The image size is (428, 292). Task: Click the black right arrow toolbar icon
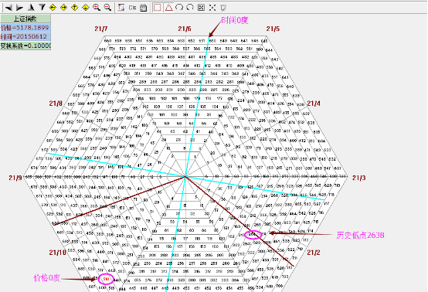point(19,8)
